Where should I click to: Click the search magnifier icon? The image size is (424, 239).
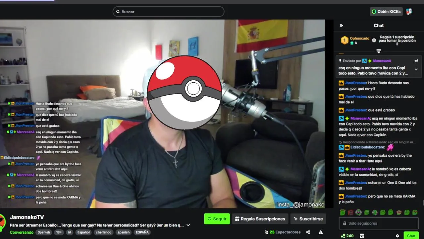coord(118,12)
